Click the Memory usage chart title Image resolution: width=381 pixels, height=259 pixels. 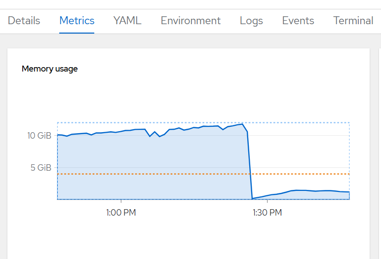pyautogui.click(x=49, y=69)
